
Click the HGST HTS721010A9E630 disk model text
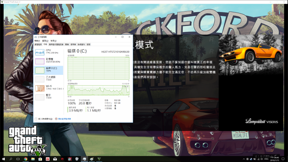tap(115, 52)
